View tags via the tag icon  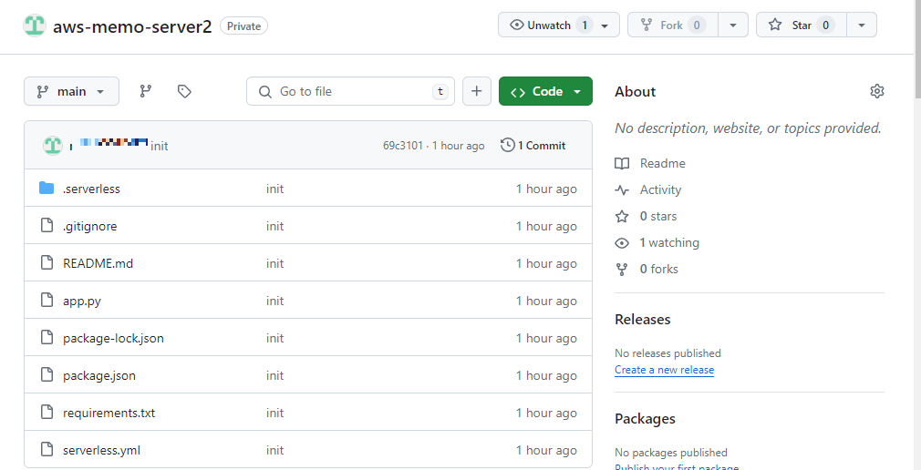coord(184,91)
